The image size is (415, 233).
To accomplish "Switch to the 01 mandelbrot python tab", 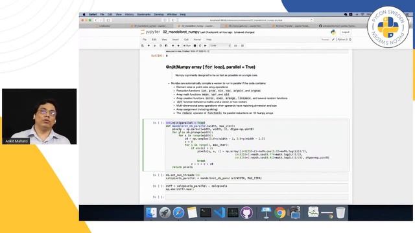I will (x=150, y=26).
